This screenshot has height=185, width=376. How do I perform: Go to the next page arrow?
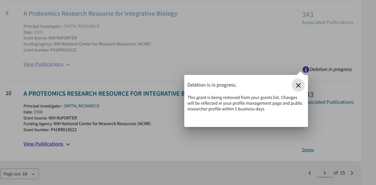click(x=352, y=173)
